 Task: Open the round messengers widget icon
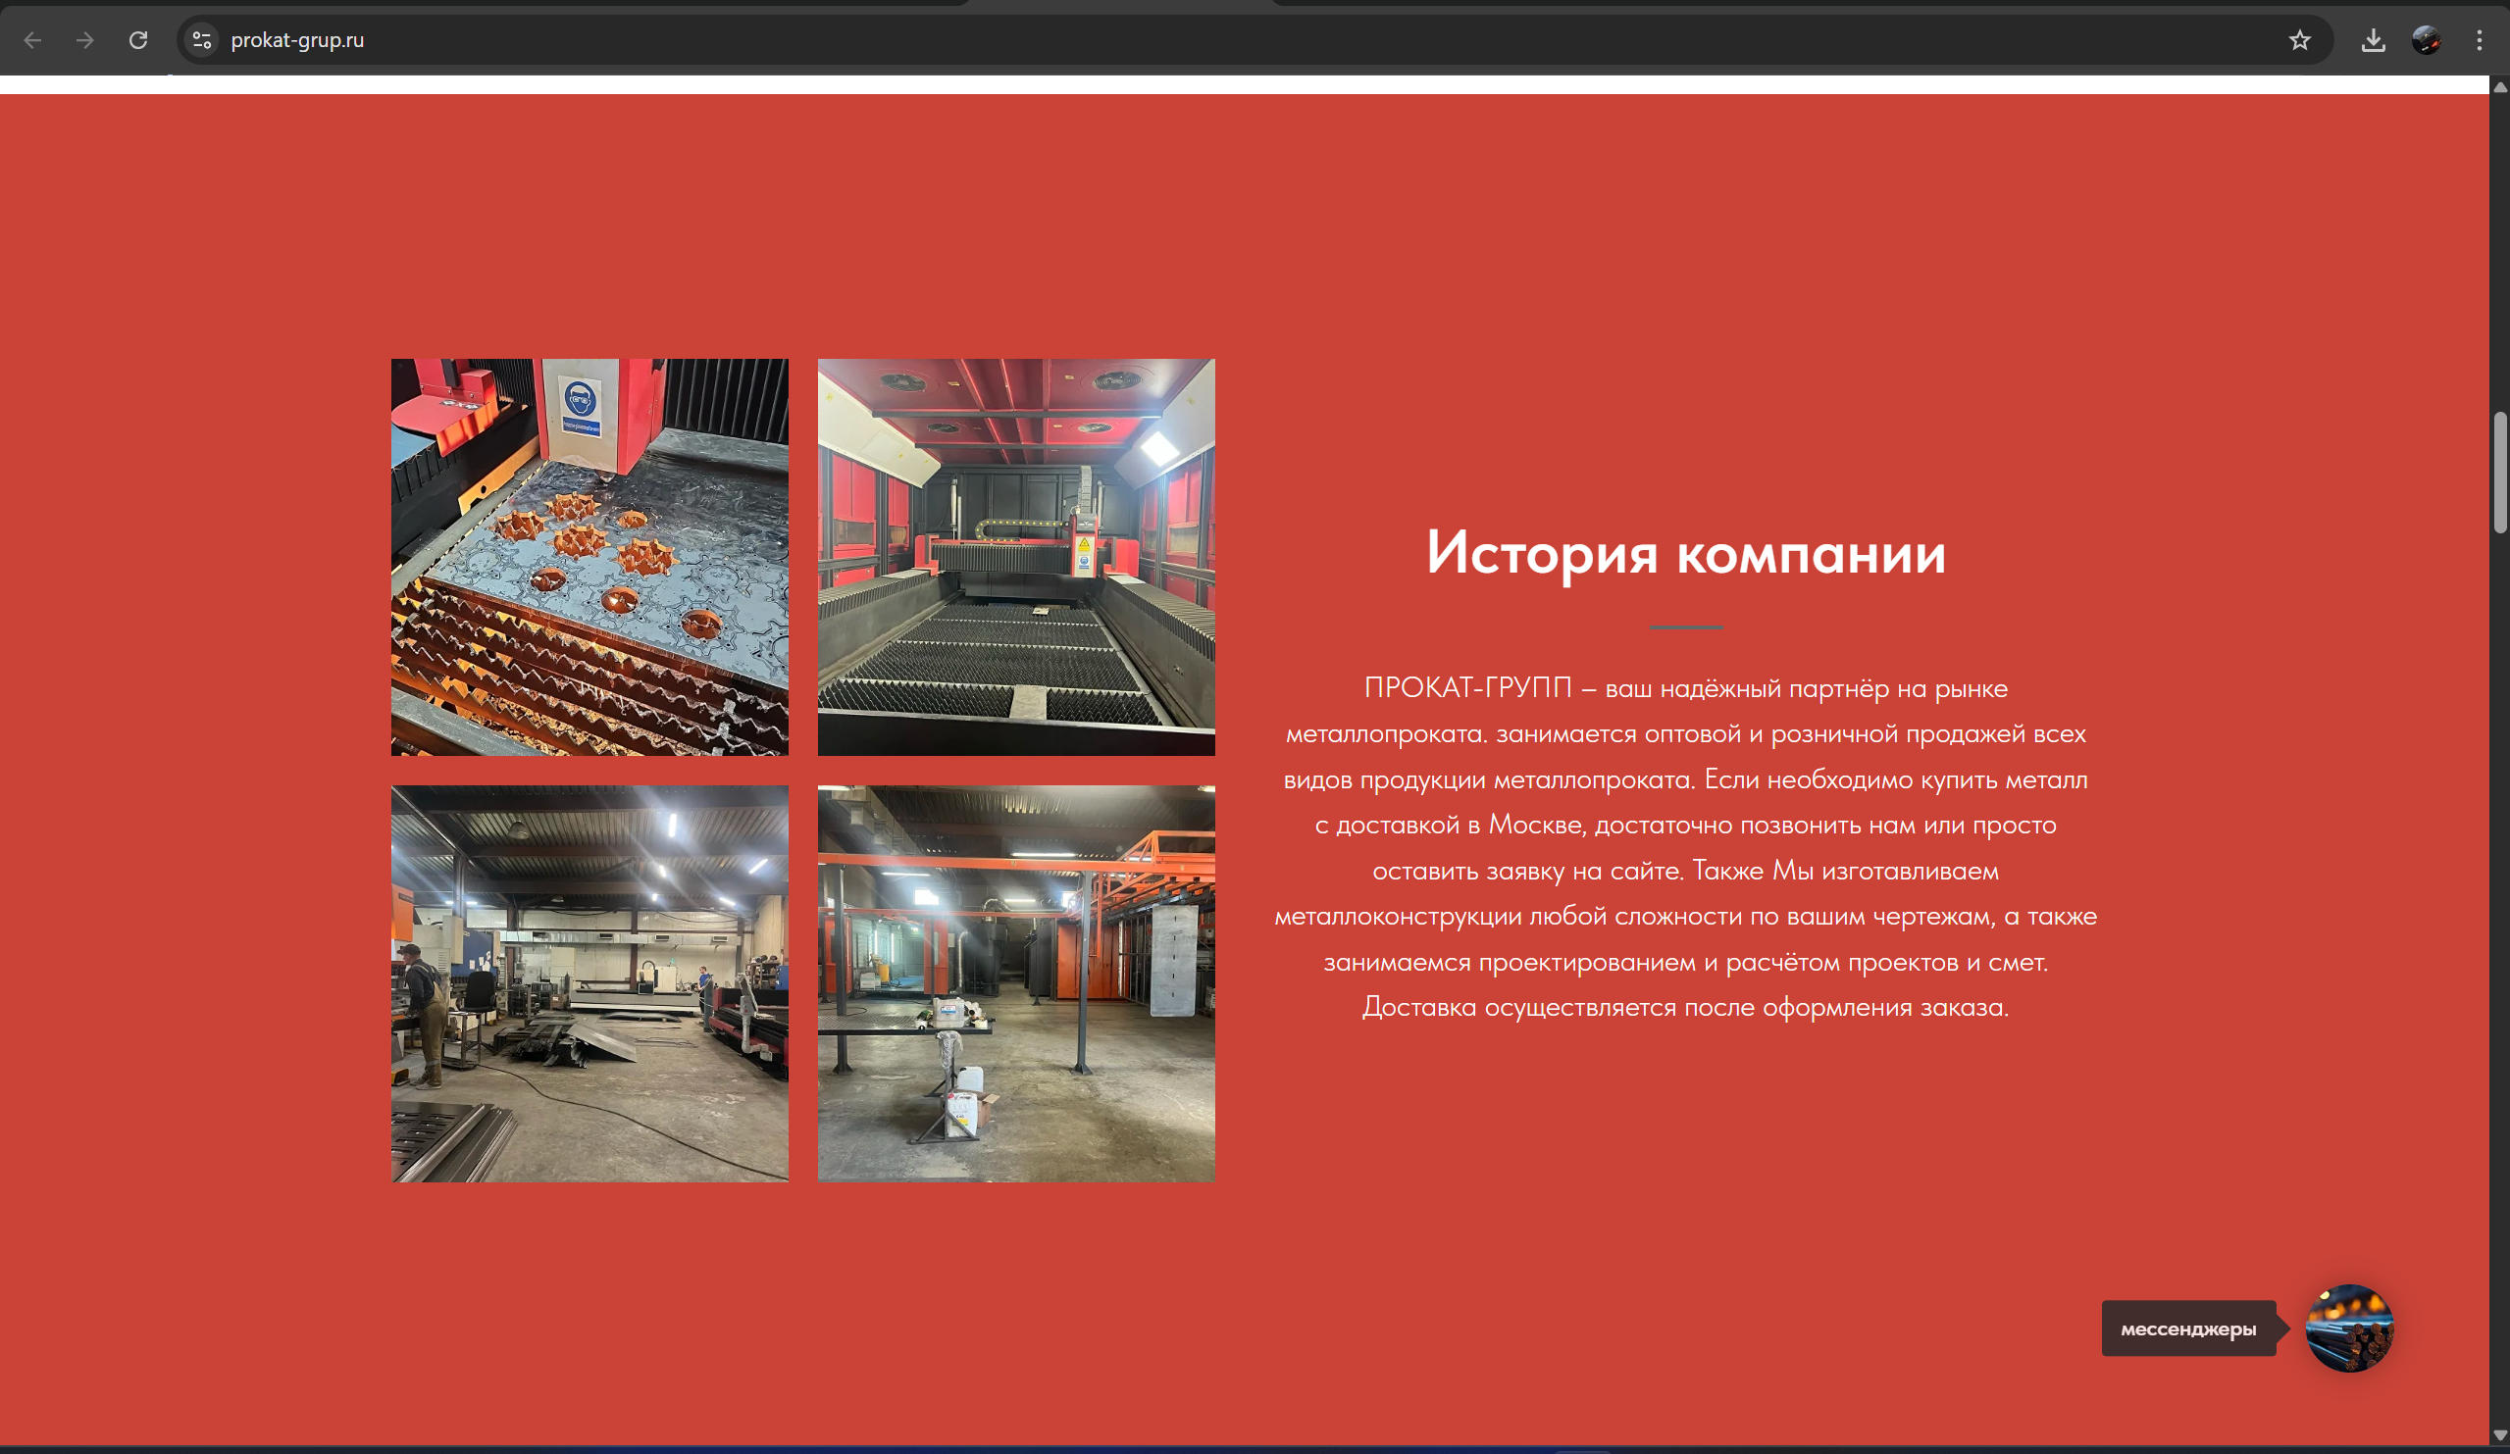point(2350,1329)
